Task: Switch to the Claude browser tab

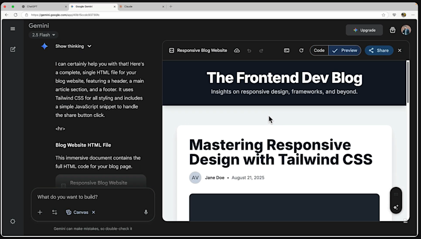Action: 142,6
